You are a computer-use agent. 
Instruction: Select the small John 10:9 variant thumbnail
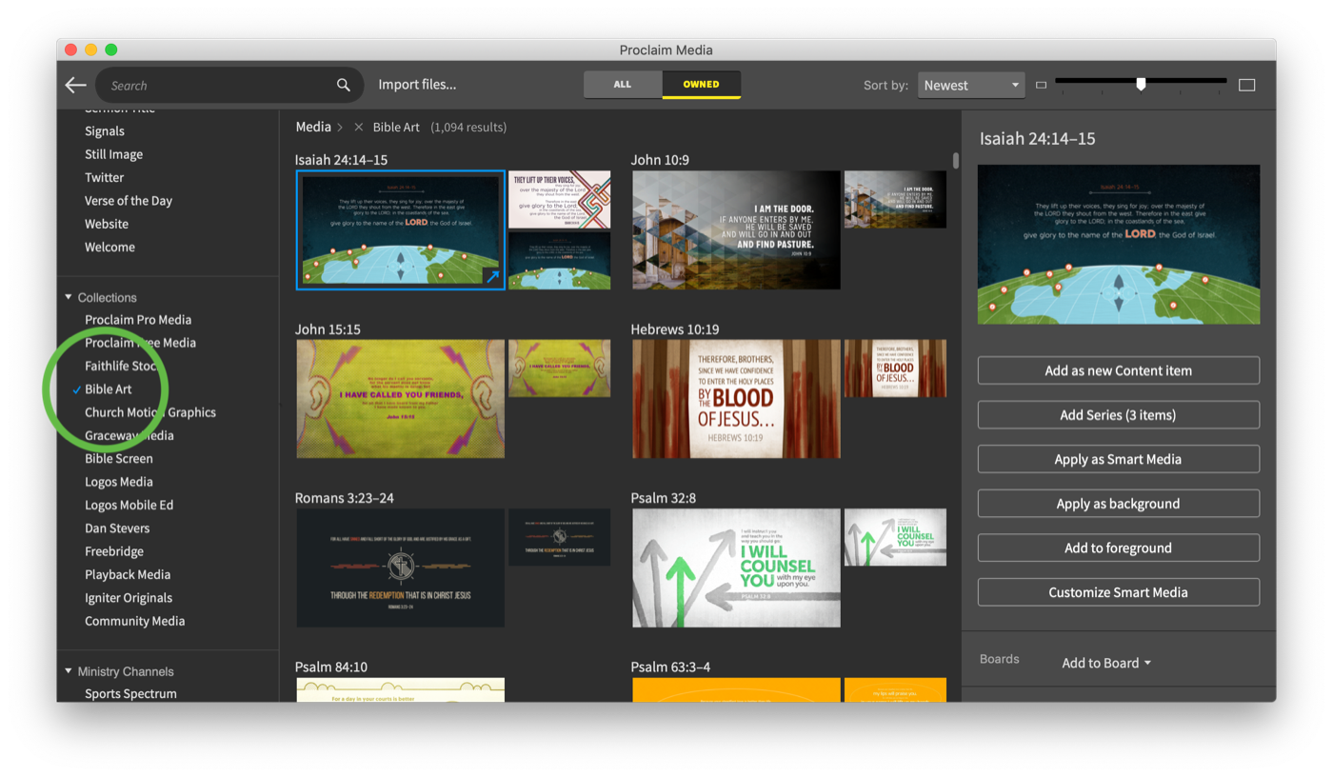pos(895,199)
